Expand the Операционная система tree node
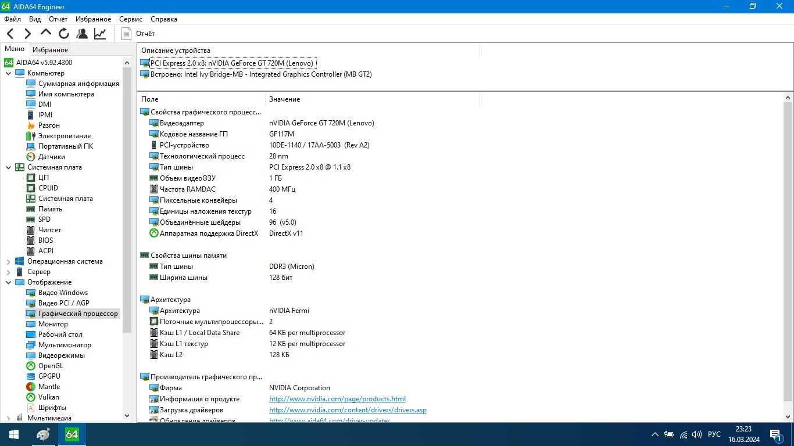 [x=9, y=261]
